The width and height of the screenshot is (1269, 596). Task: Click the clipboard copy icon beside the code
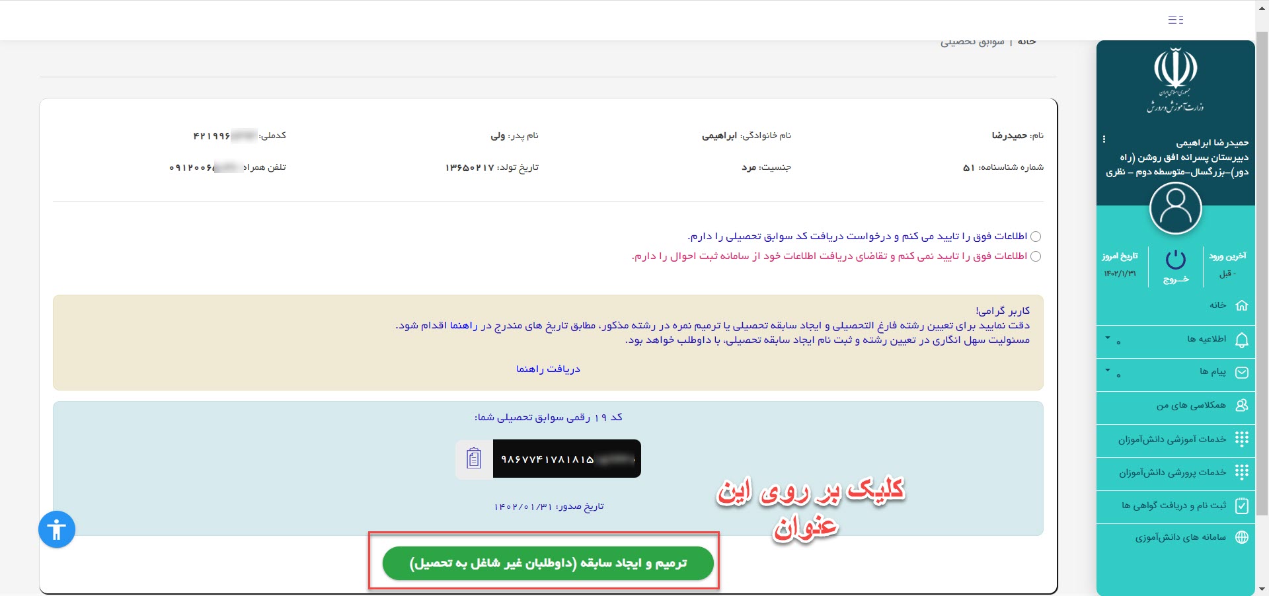(474, 459)
